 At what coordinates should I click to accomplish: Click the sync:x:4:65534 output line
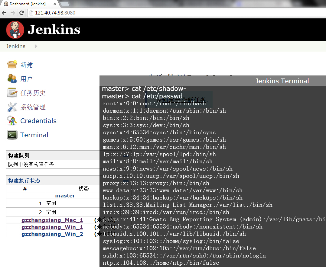click(159, 133)
